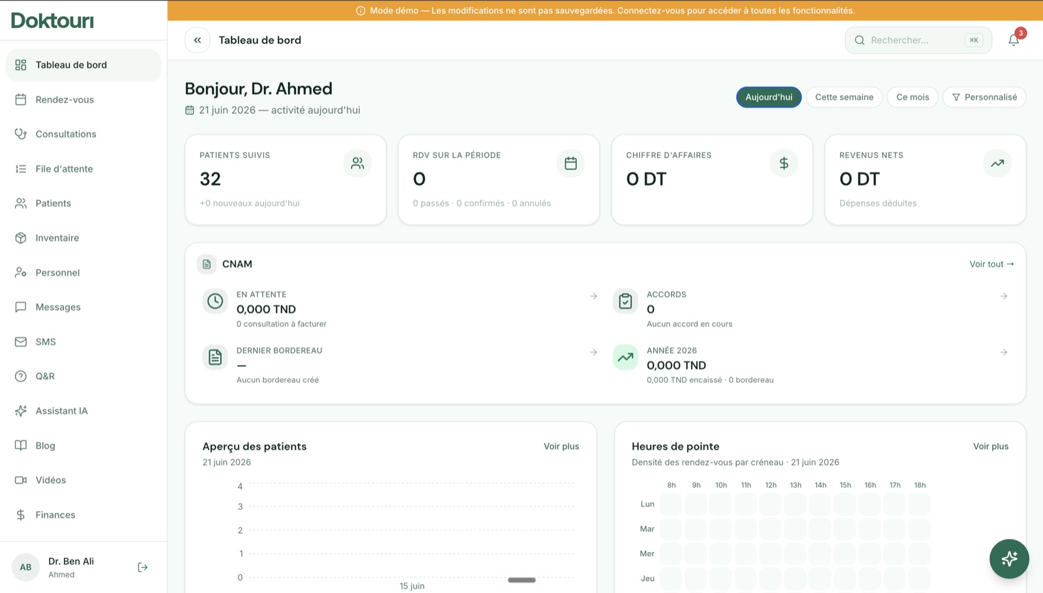Open Rendez-vous in sidebar
This screenshot has width=1043, height=593.
click(x=83, y=100)
